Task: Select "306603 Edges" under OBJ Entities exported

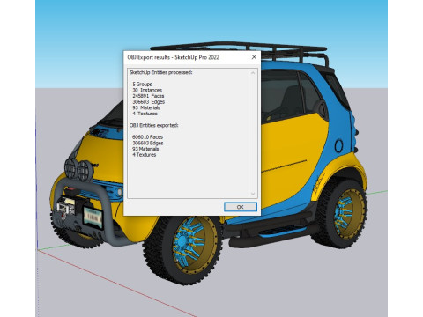Action: tap(147, 143)
